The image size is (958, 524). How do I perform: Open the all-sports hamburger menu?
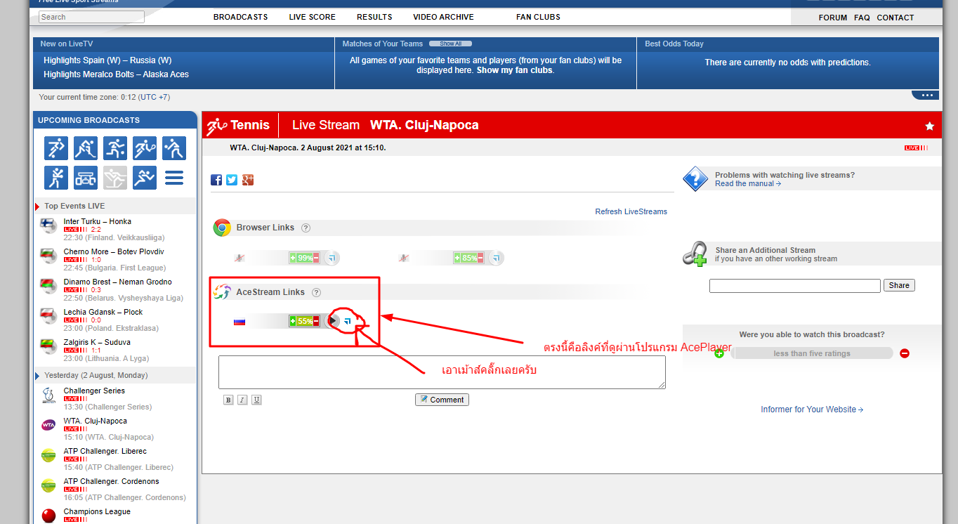(174, 178)
